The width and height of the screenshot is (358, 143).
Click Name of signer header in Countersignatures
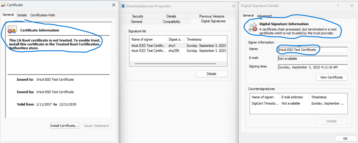[x=265, y=97]
